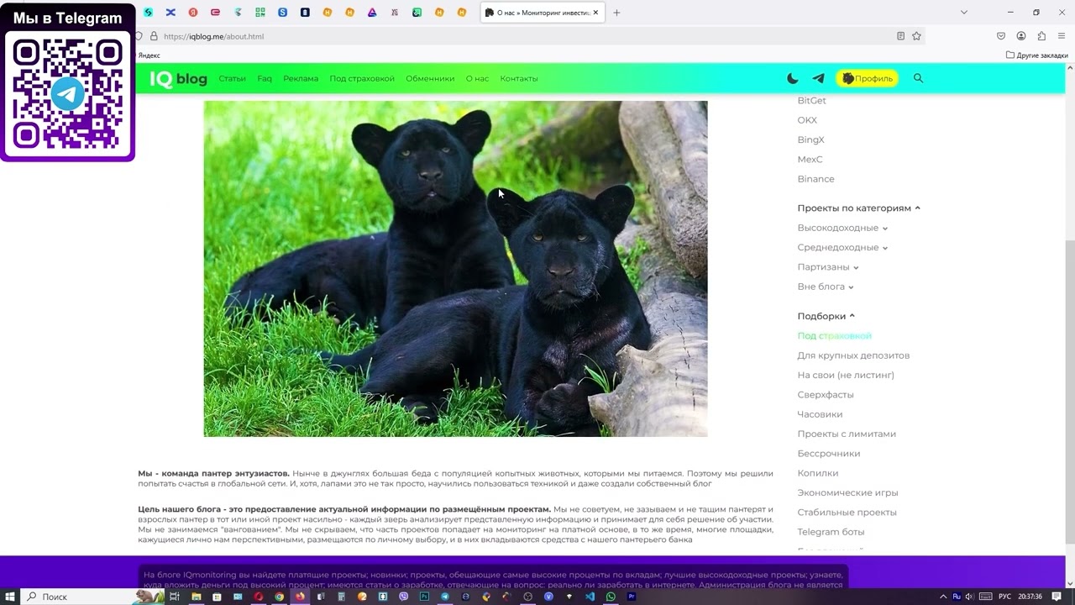This screenshot has height=605, width=1075.
Task: Open the yellow Профиль button
Action: [867, 78]
